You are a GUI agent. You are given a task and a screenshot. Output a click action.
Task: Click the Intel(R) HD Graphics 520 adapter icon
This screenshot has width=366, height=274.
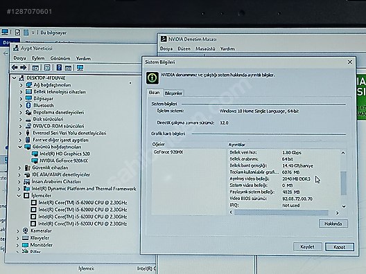[35, 154]
